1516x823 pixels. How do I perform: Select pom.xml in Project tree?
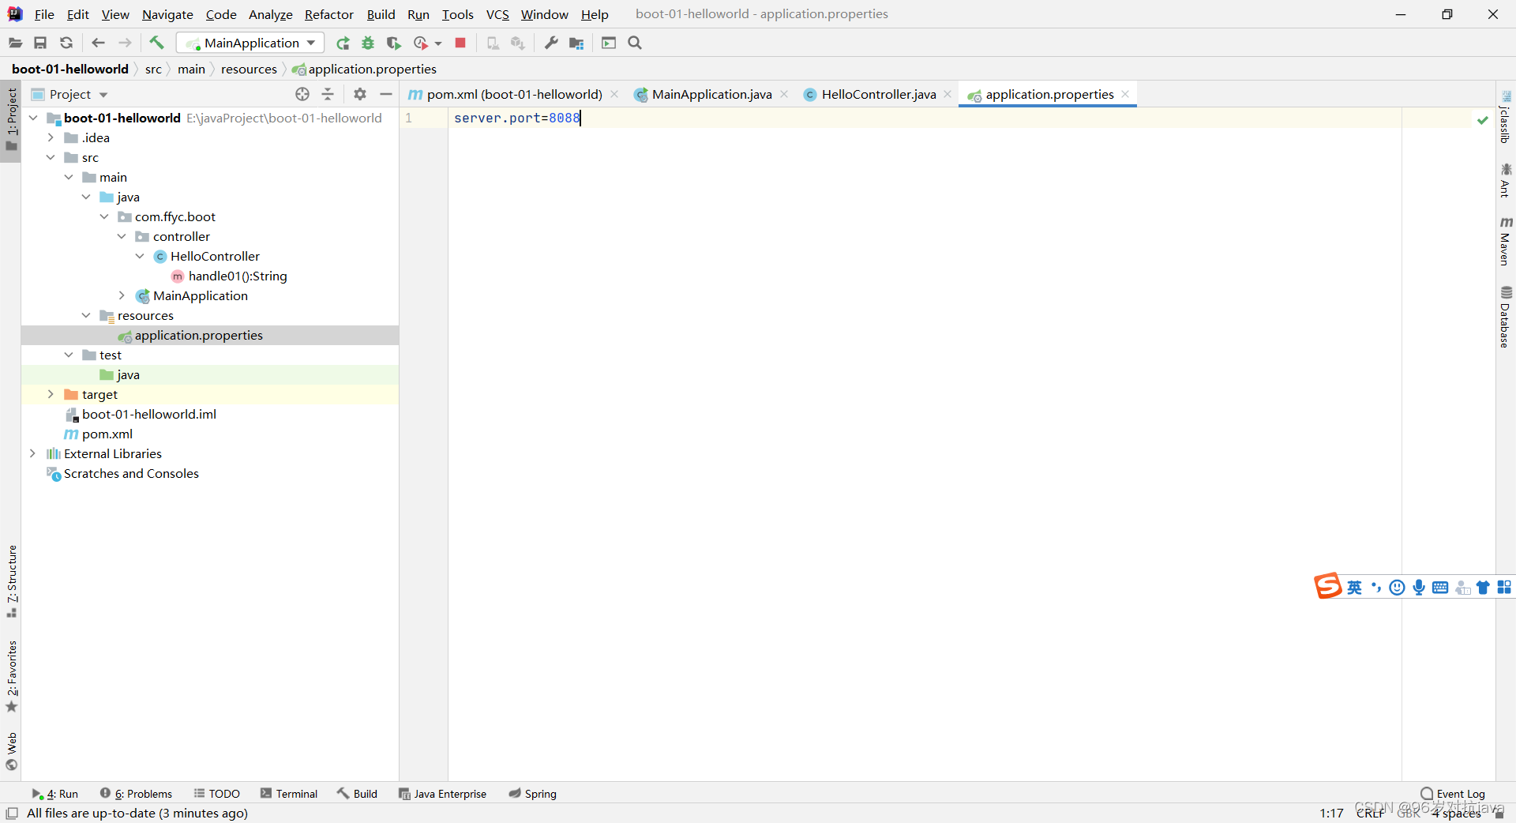(107, 434)
